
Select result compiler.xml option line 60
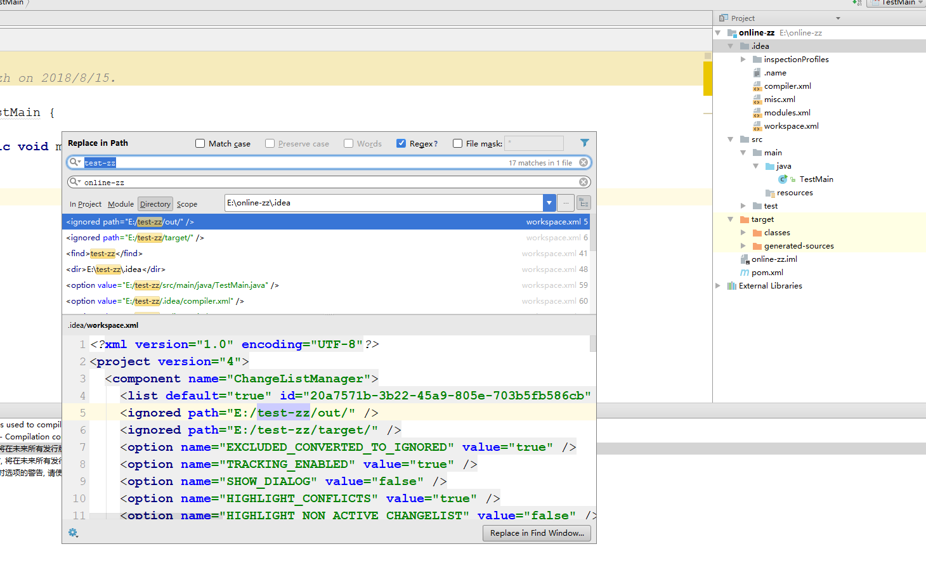click(x=326, y=301)
